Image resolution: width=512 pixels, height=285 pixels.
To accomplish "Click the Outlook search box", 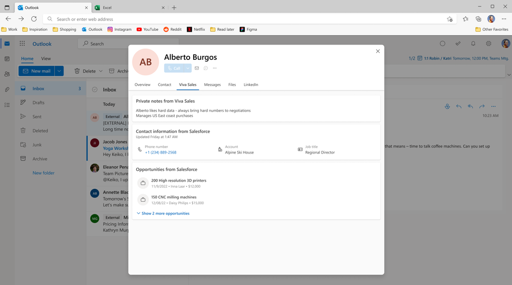I will click(128, 43).
